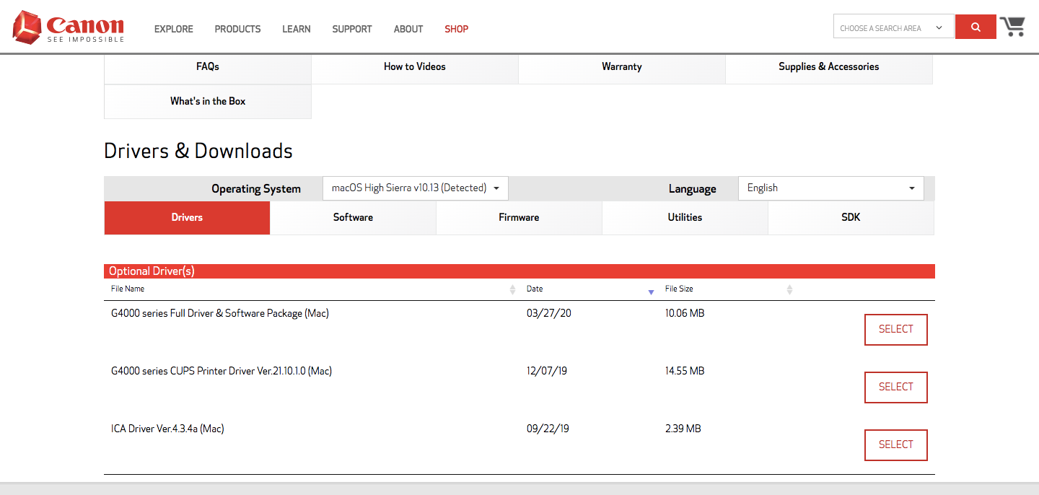Select the G4000 CUPS Printer Driver
This screenshot has width=1039, height=495.
(896, 387)
